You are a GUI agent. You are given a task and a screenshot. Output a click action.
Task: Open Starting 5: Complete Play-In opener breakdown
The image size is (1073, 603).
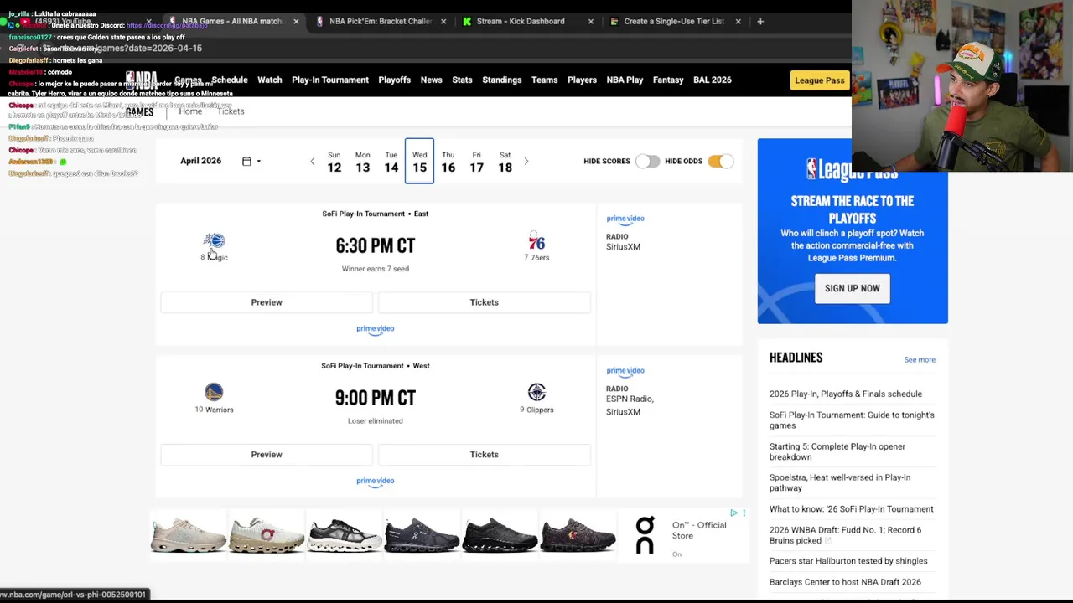pos(837,451)
